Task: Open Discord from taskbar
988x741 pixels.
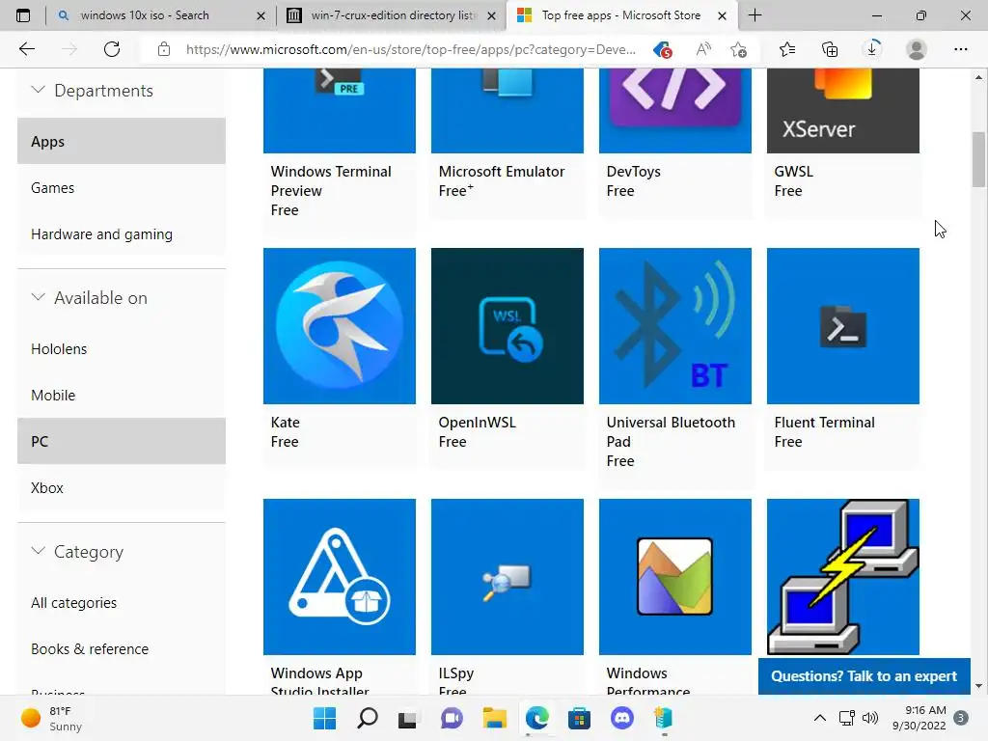Action: coord(622,718)
